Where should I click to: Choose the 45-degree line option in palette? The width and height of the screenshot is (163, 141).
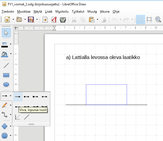click(x=18, y=117)
